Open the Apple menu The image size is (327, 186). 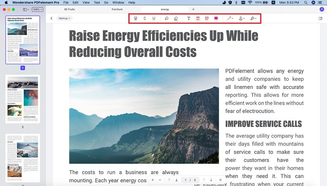[6, 2]
